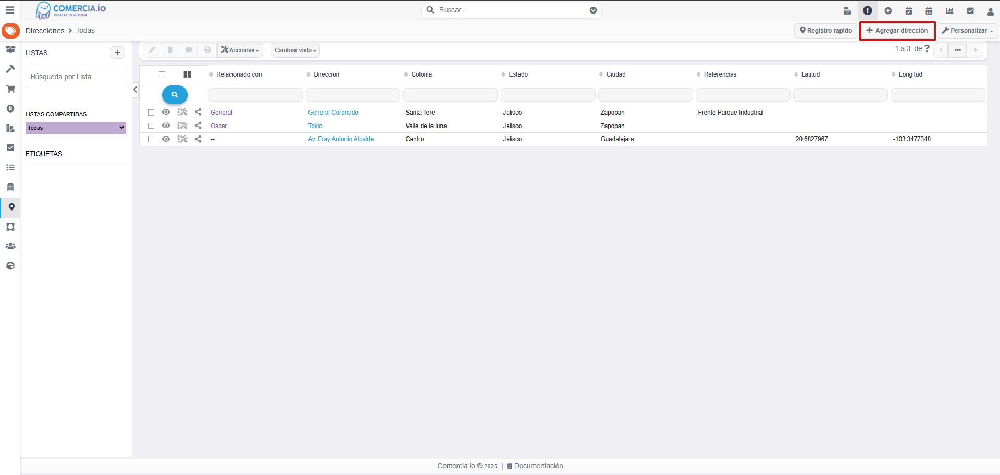This screenshot has height=475, width=1000.
Task: Open the bar chart icon in top bar
Action: 949,10
